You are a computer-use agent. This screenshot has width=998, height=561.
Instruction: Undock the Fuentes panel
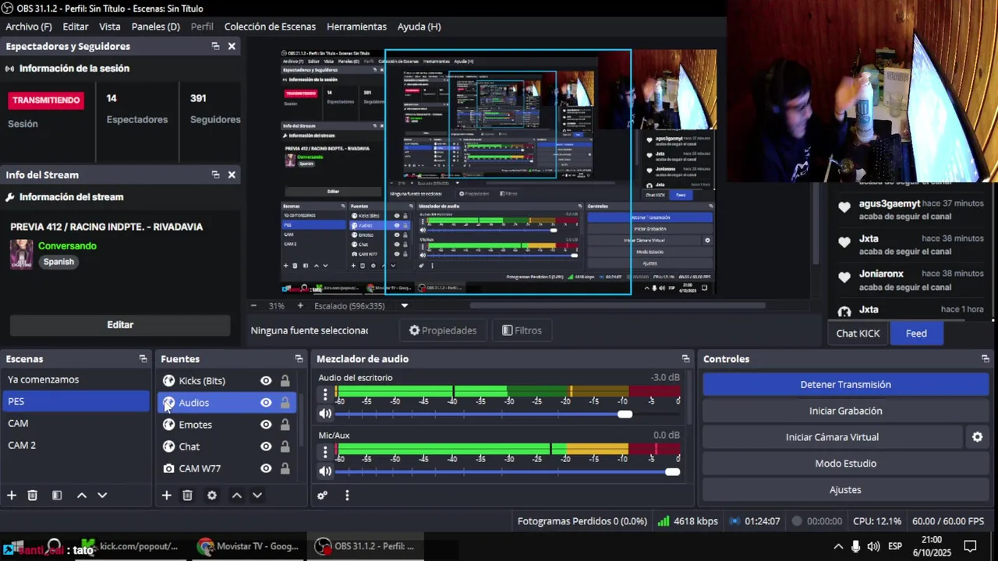[299, 359]
